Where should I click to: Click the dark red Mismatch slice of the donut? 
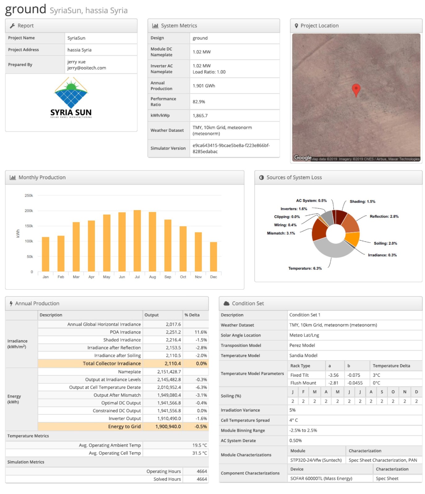point(319,230)
